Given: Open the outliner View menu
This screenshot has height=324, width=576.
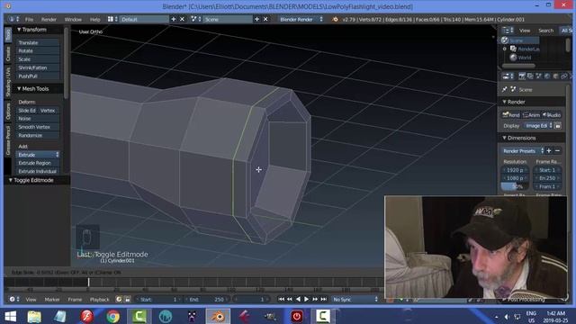Looking at the screenshot, I should click(525, 31).
